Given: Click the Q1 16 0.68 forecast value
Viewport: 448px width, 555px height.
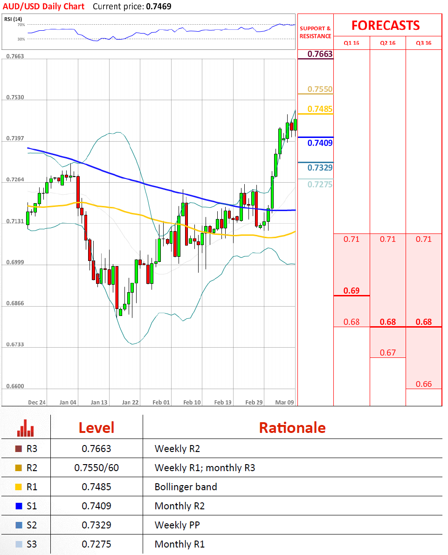Looking at the screenshot, I should [352, 322].
